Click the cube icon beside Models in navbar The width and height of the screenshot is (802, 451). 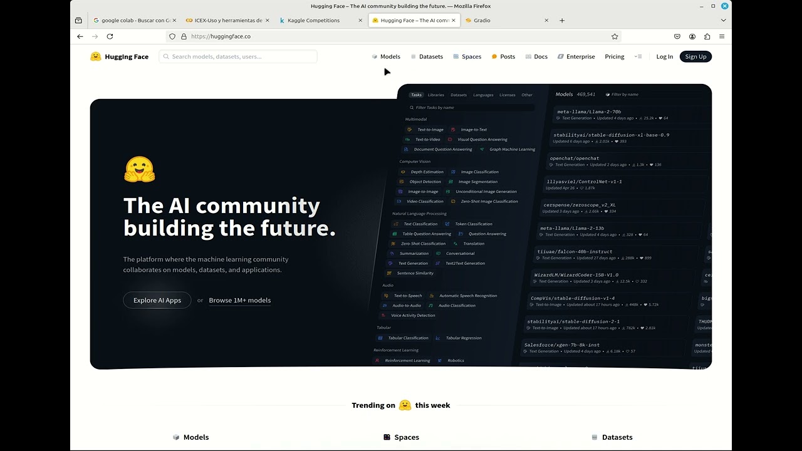pyautogui.click(x=375, y=56)
